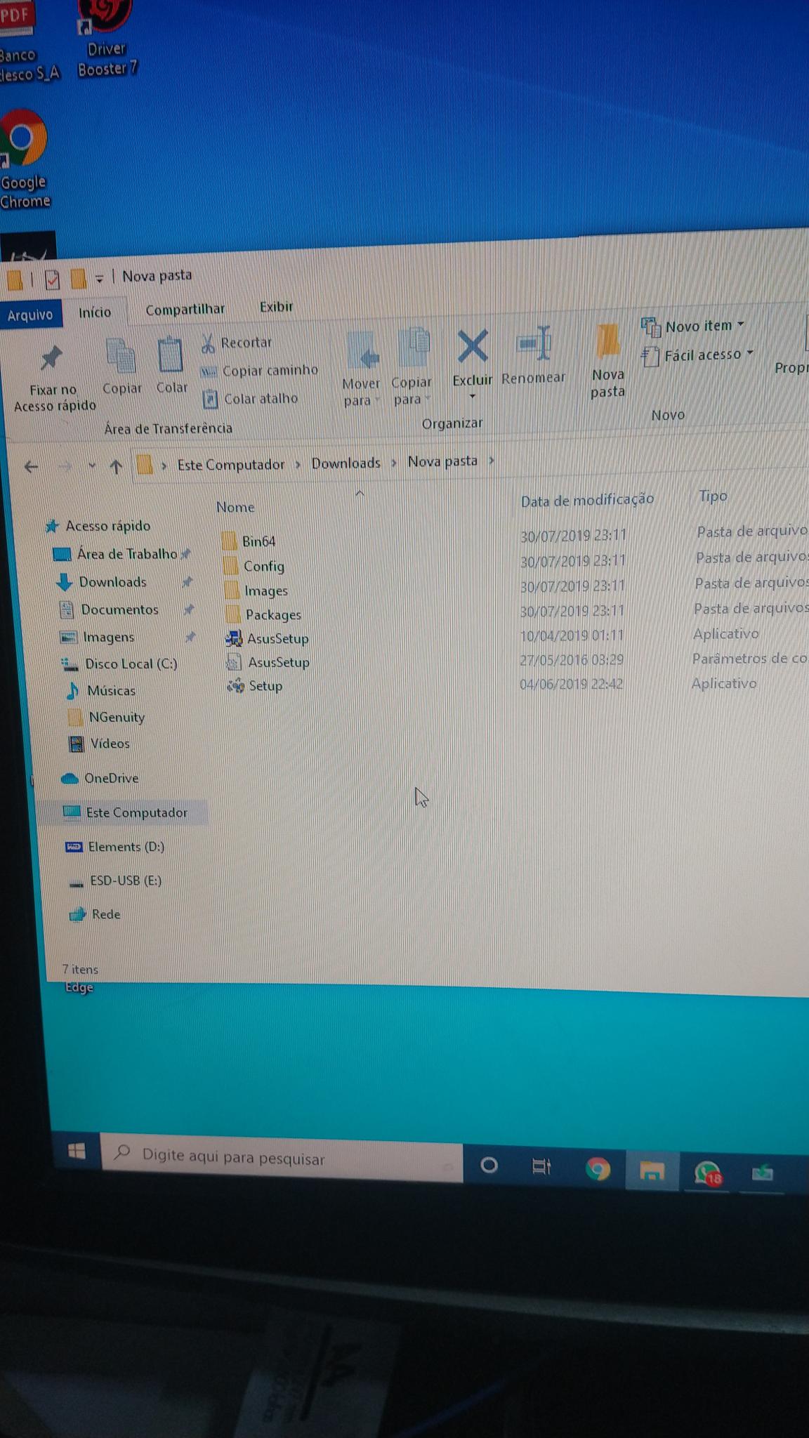Open Disco Local (C:) in sidebar

click(119, 664)
